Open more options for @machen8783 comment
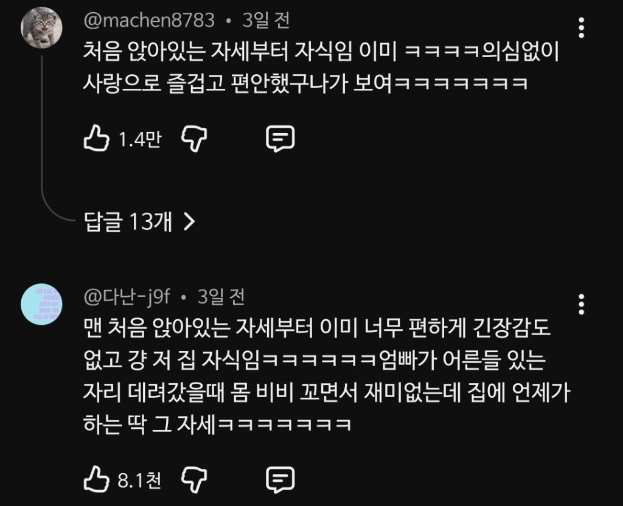Screen dimensions: 623x506 point(581,28)
